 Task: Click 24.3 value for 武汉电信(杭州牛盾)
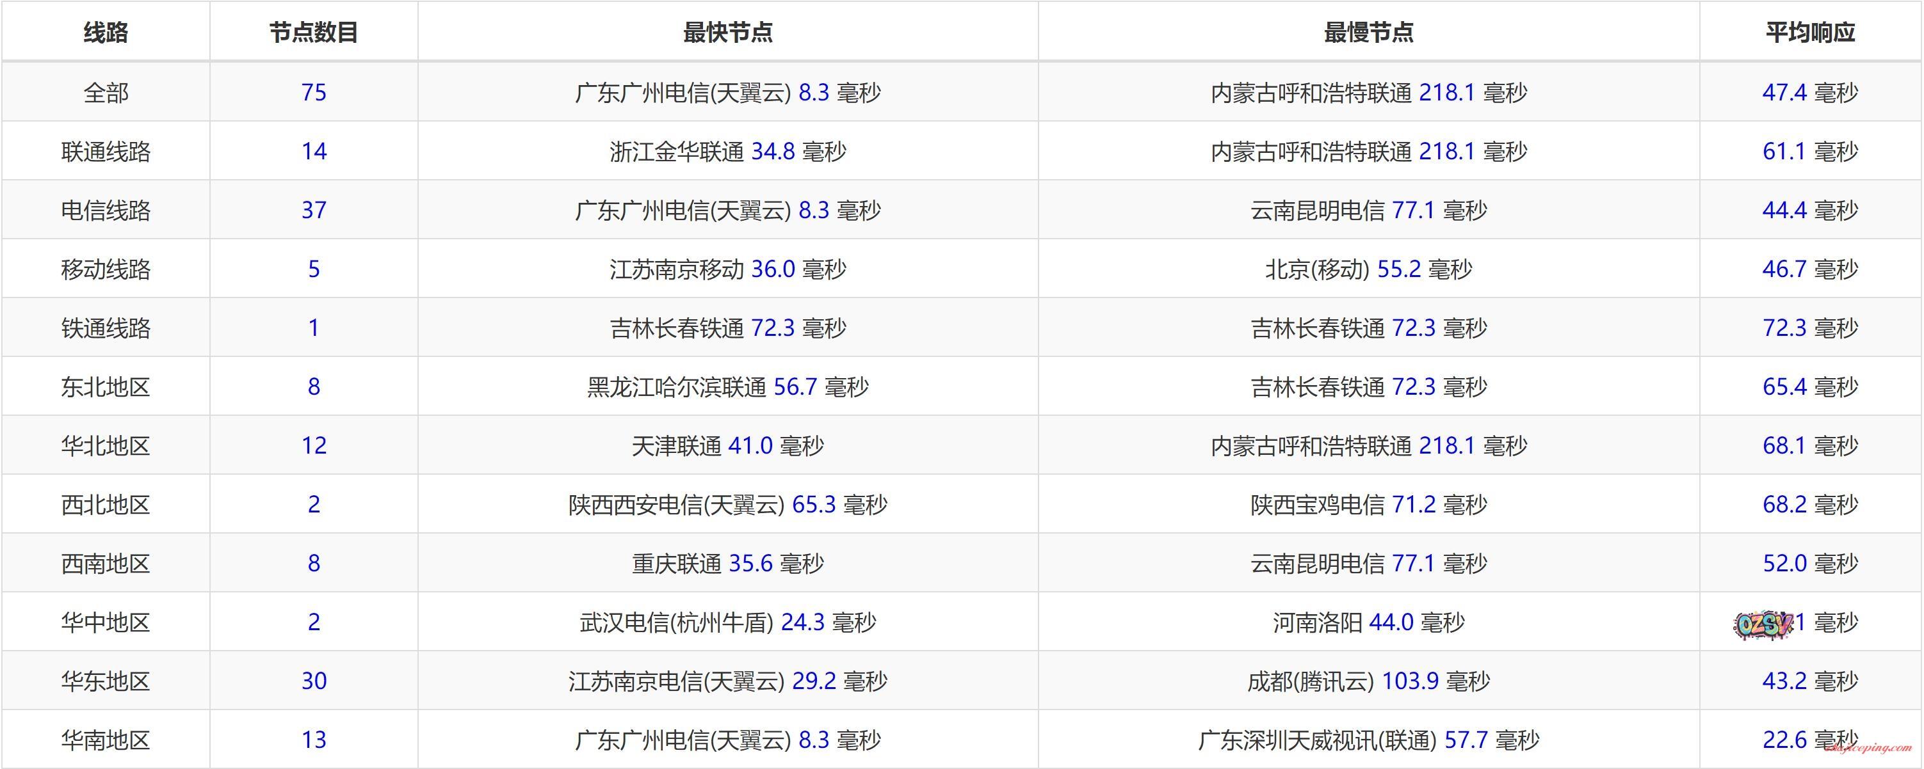point(802,622)
